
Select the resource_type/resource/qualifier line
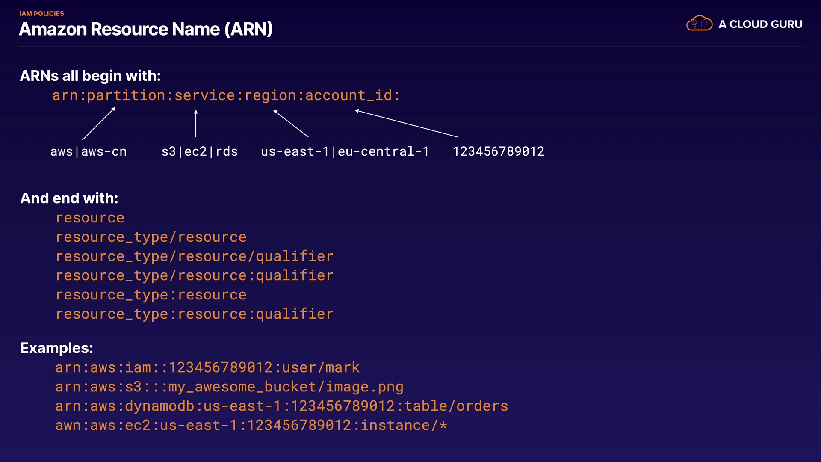pos(195,257)
